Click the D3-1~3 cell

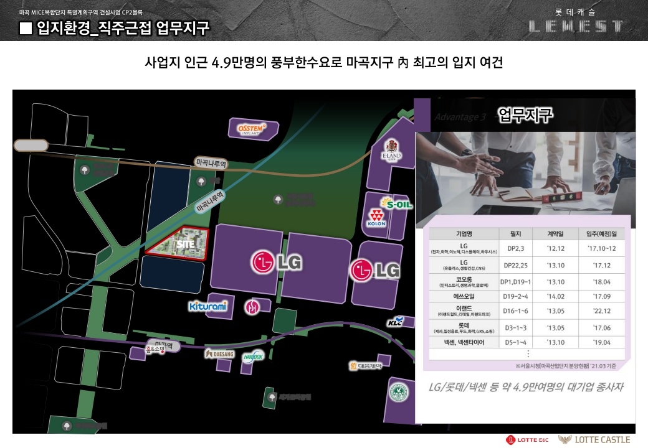[x=515, y=327]
